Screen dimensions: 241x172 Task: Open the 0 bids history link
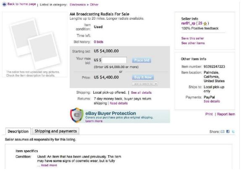[x=99, y=42]
